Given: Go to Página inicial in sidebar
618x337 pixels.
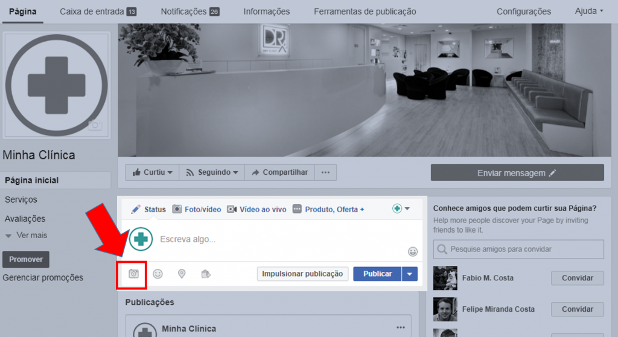Looking at the screenshot, I should click(56, 180).
